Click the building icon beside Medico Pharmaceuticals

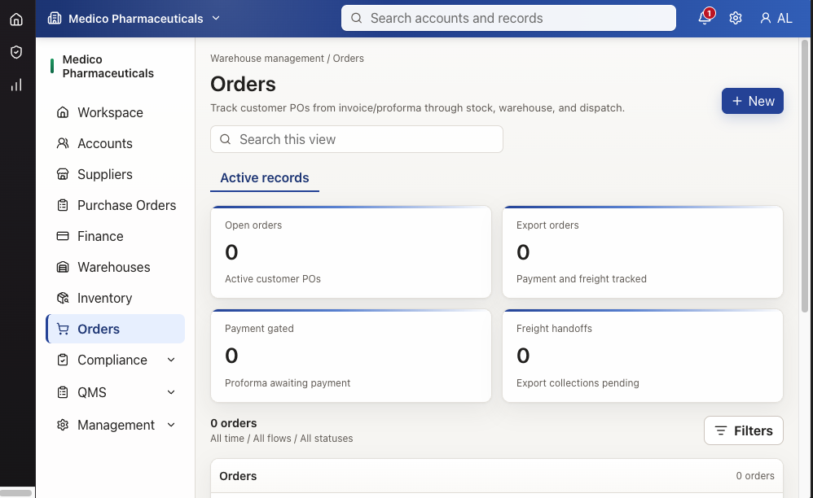pyautogui.click(x=54, y=18)
